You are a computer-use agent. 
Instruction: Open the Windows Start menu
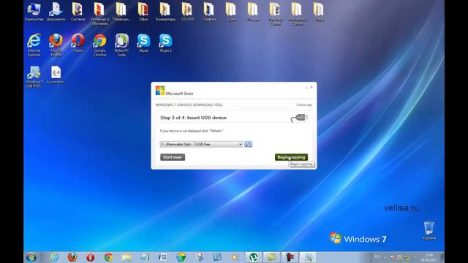(31, 257)
